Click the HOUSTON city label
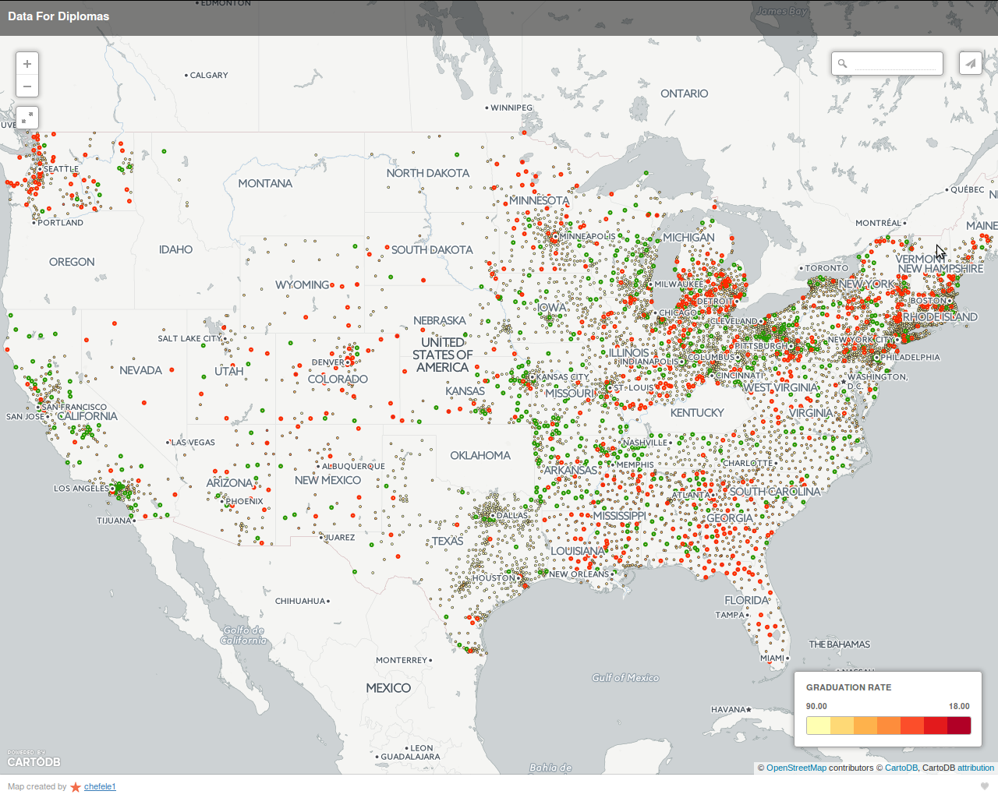This screenshot has width=998, height=798. [x=494, y=578]
